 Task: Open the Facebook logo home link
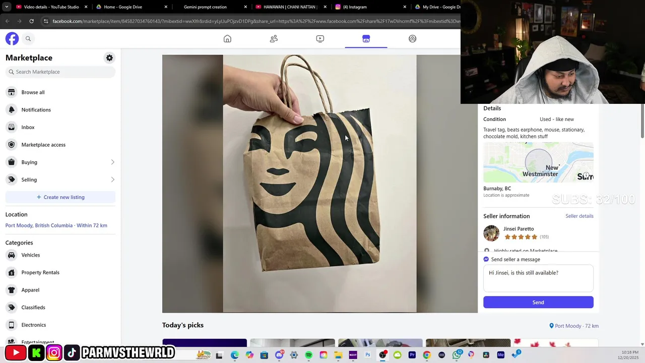click(x=12, y=39)
